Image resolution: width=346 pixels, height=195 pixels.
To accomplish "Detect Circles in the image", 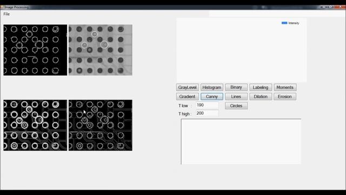I will coord(236,106).
